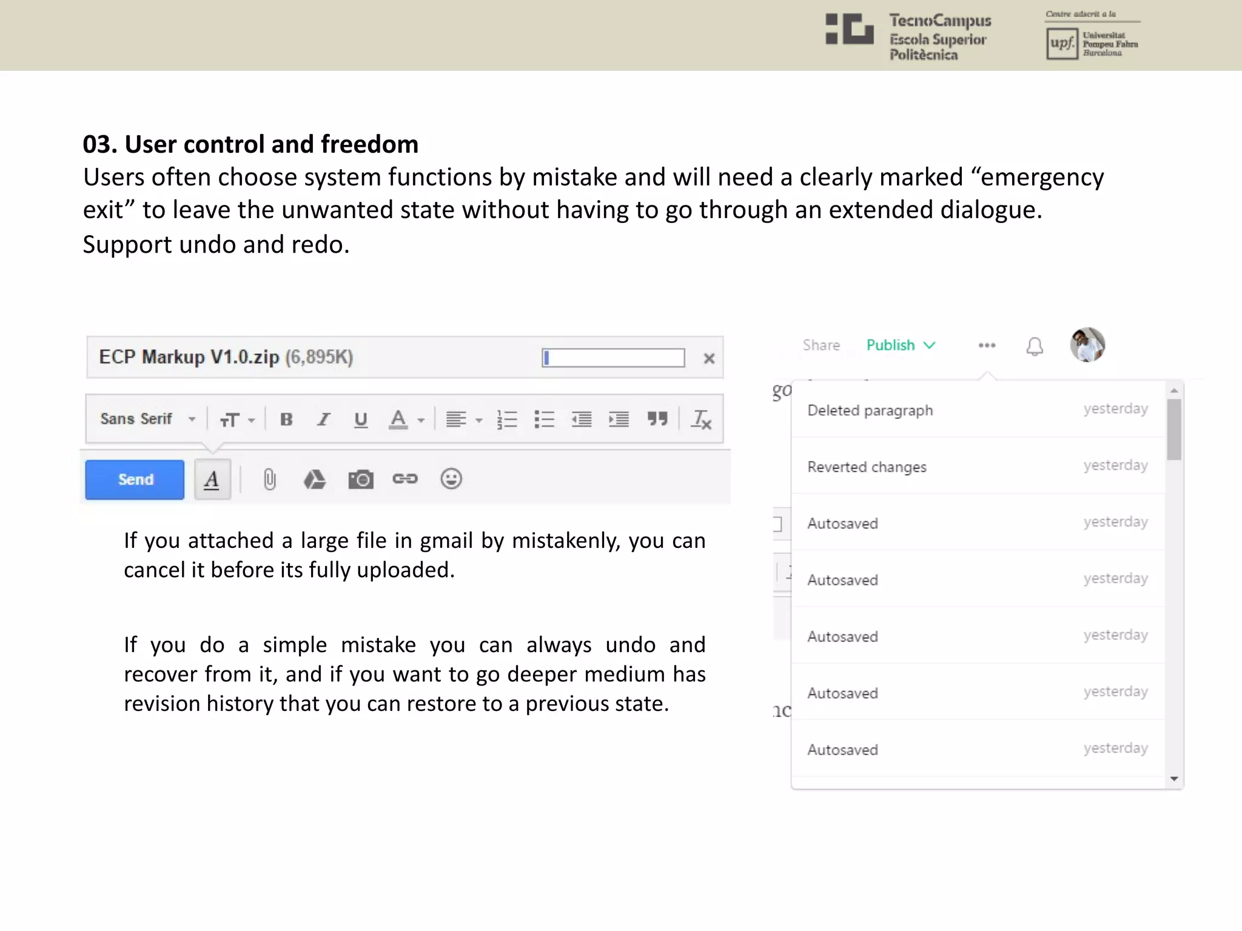Open the notifications bell
The image size is (1242, 931).
point(1035,346)
